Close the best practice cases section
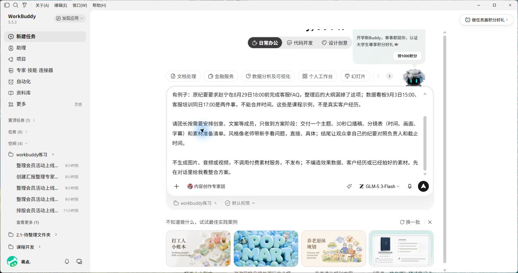The width and height of the screenshot is (518, 273). 430,222
